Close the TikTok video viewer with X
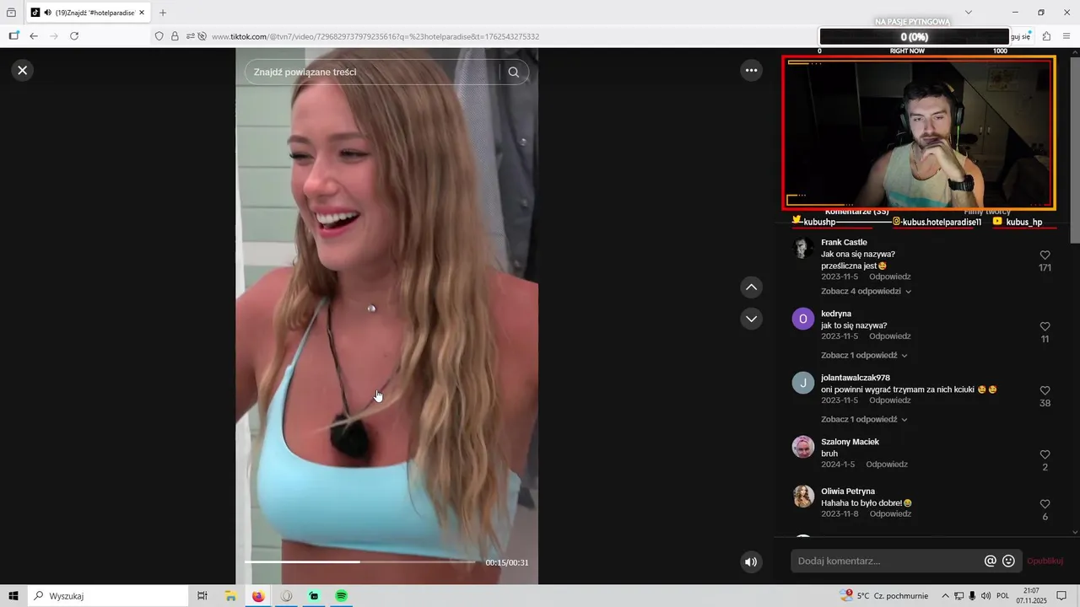 (23, 70)
